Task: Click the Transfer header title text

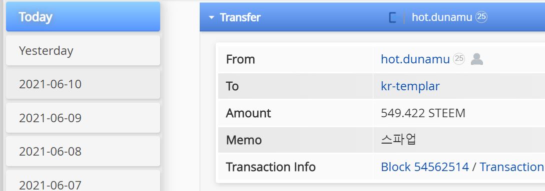Action: point(240,17)
